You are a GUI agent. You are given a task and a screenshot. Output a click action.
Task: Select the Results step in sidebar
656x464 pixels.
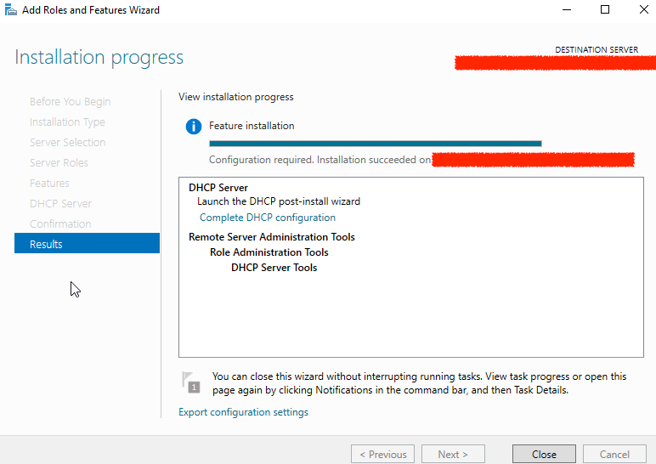tap(87, 244)
